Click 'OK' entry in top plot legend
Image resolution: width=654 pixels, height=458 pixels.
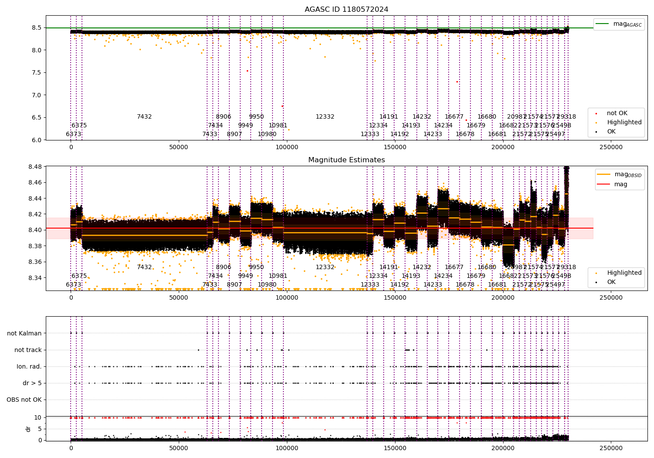click(x=605, y=132)
